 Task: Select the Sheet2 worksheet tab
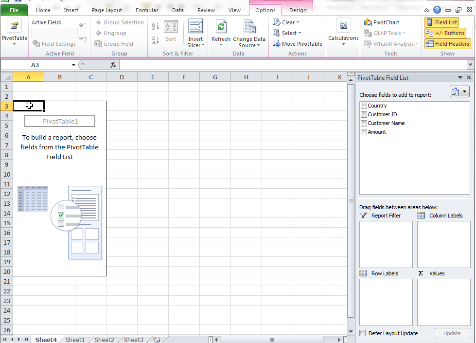coord(104,340)
